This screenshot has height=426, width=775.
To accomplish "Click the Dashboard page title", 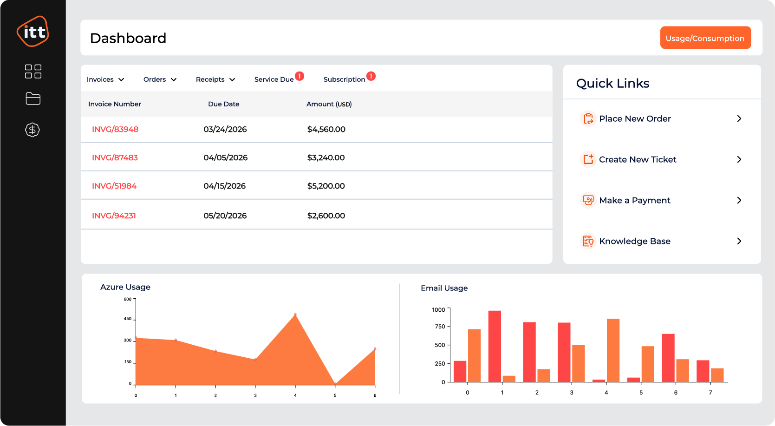I will [128, 38].
